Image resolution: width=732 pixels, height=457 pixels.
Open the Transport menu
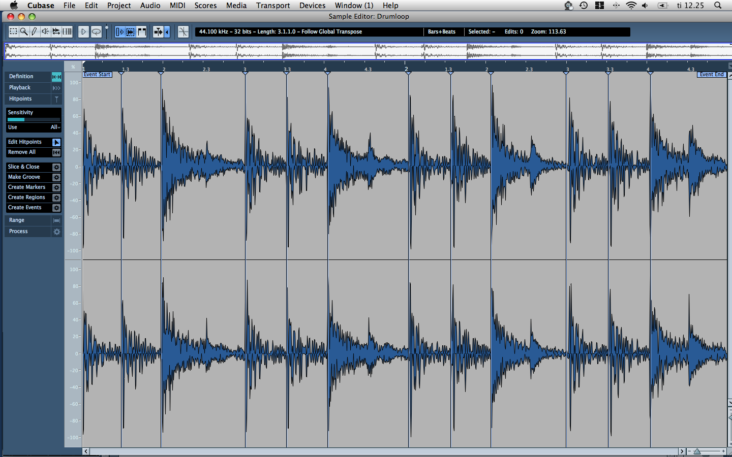[x=273, y=5]
